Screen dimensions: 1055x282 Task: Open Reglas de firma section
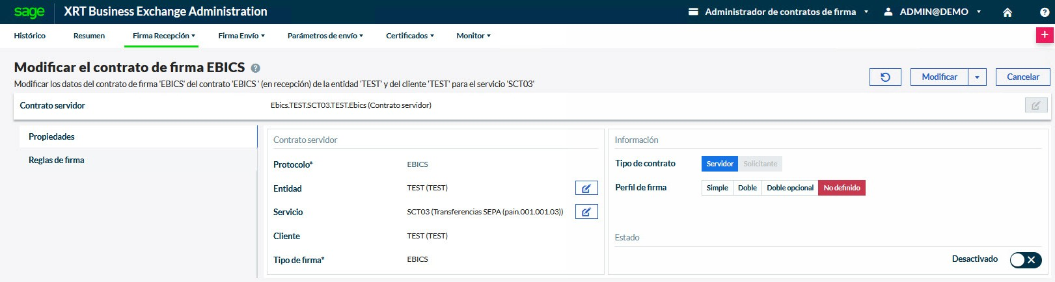tap(57, 160)
